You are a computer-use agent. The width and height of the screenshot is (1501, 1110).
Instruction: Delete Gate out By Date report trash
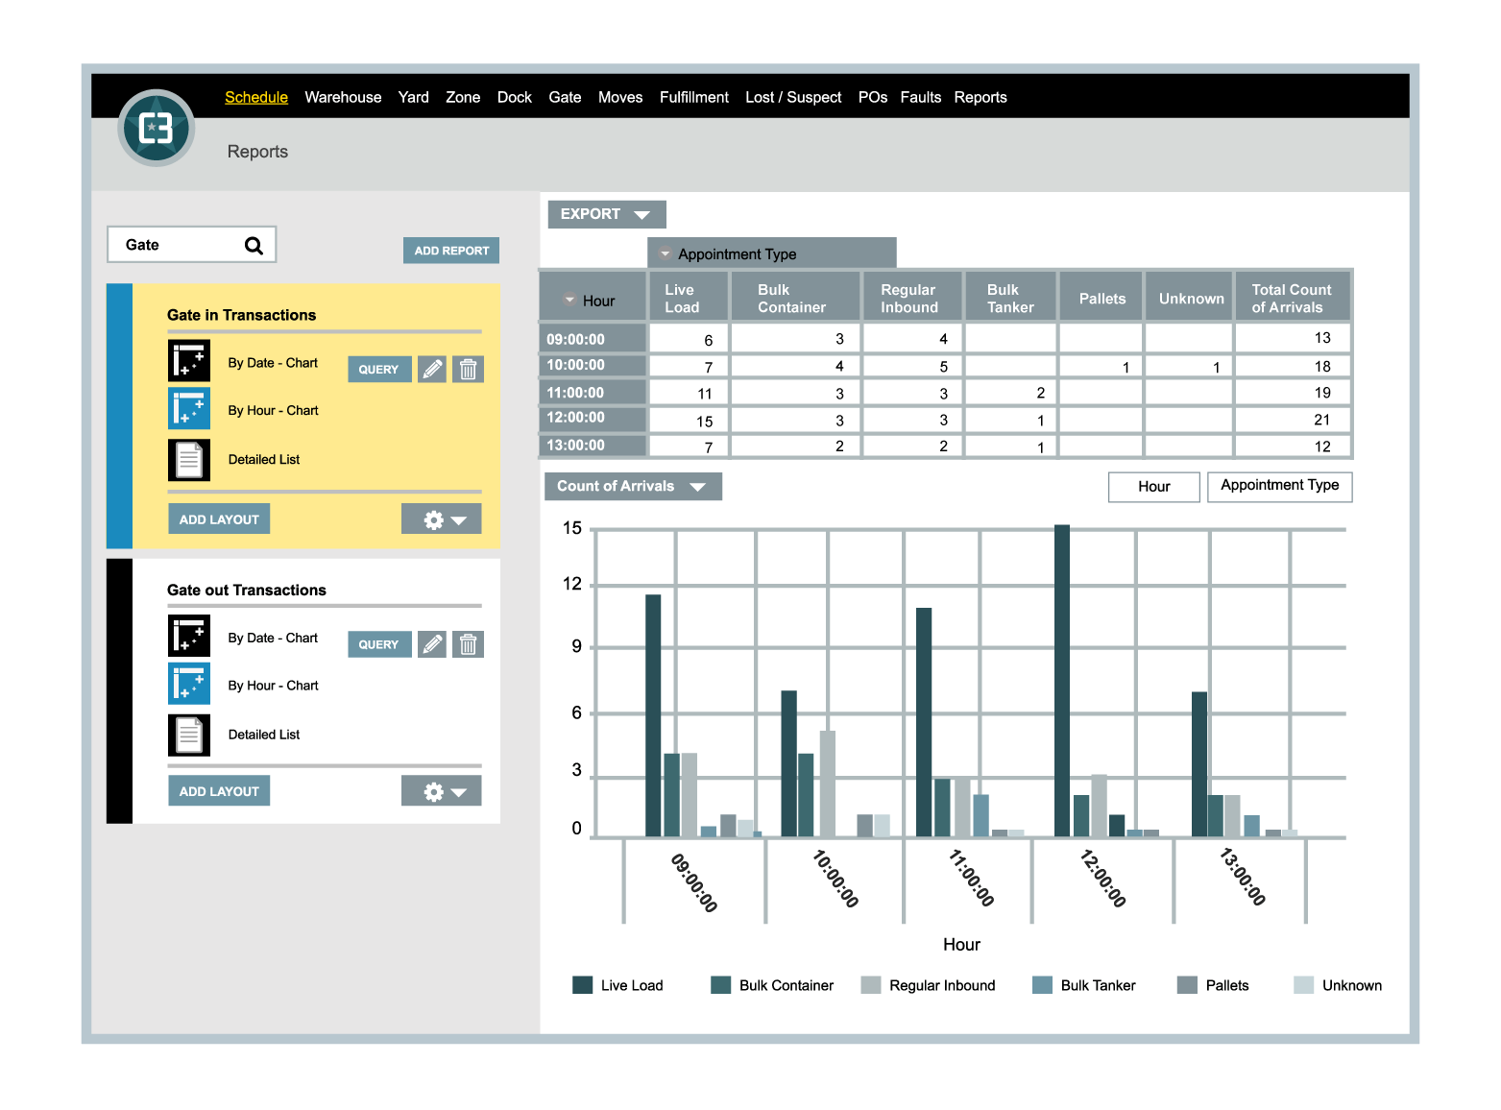pyautogui.click(x=468, y=644)
